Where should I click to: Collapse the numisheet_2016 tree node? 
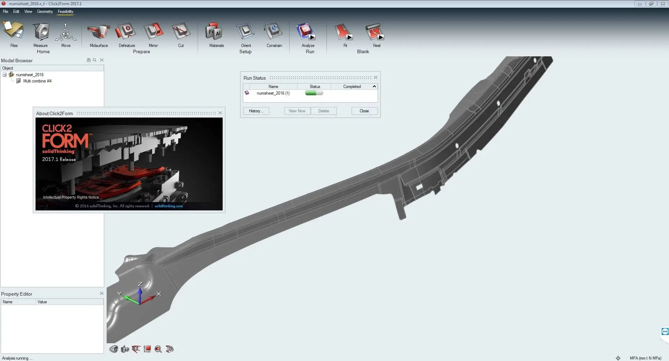pos(5,75)
